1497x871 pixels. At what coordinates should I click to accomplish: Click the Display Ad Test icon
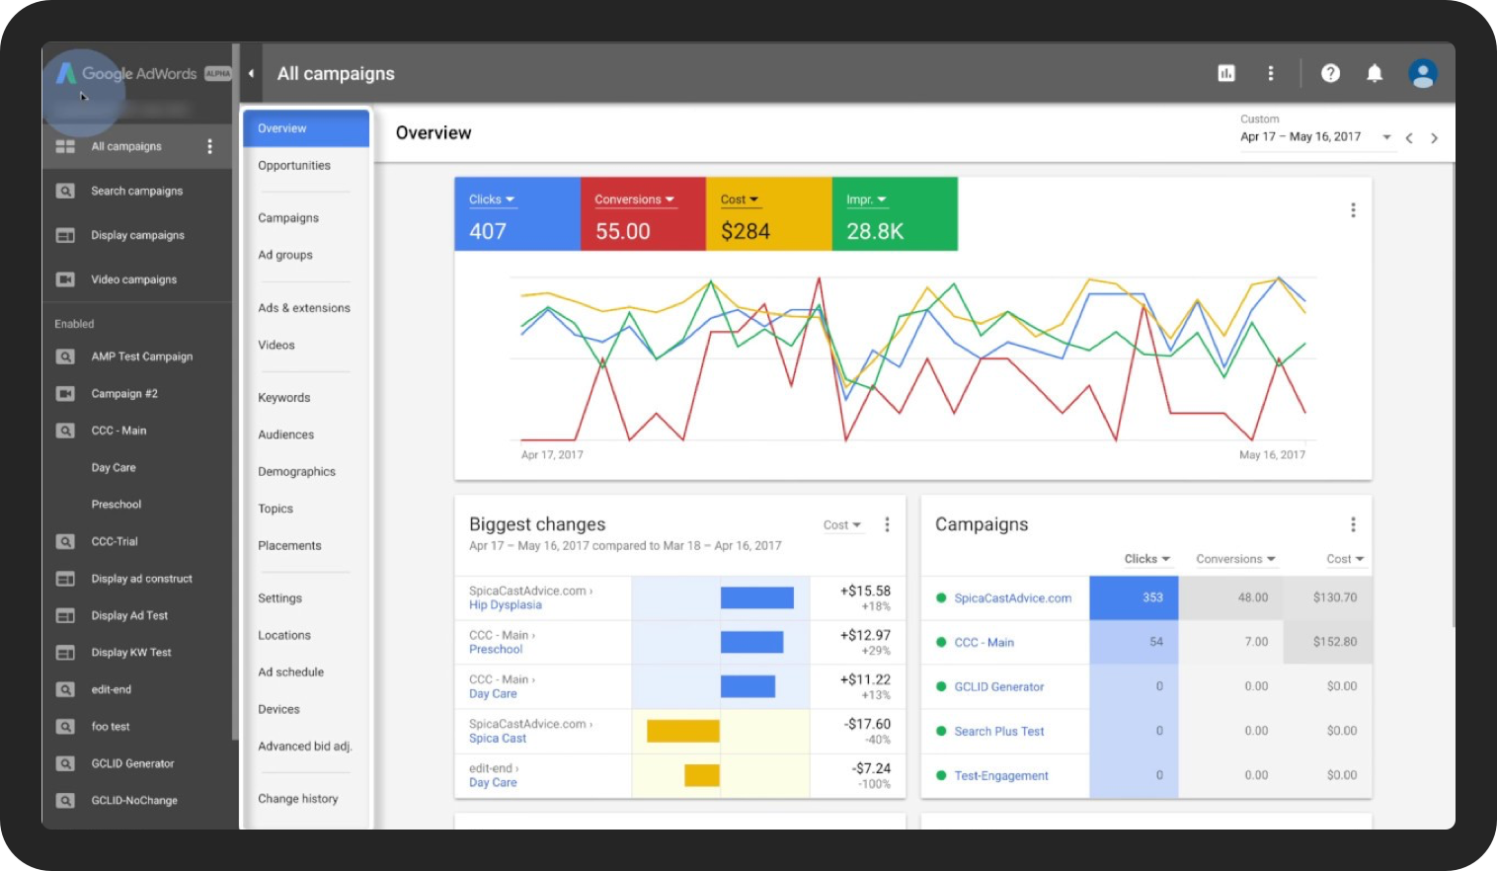click(65, 615)
